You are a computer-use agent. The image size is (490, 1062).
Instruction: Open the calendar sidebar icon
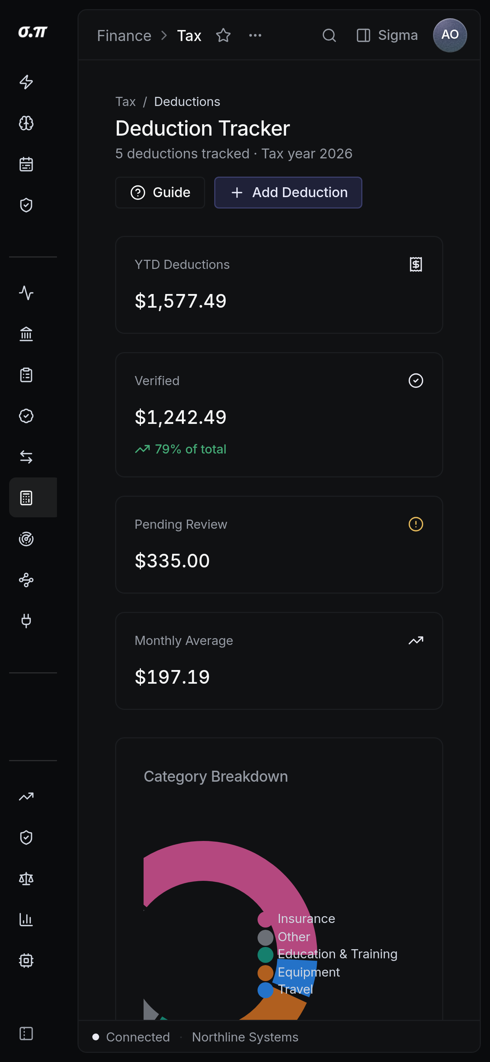pyautogui.click(x=26, y=164)
